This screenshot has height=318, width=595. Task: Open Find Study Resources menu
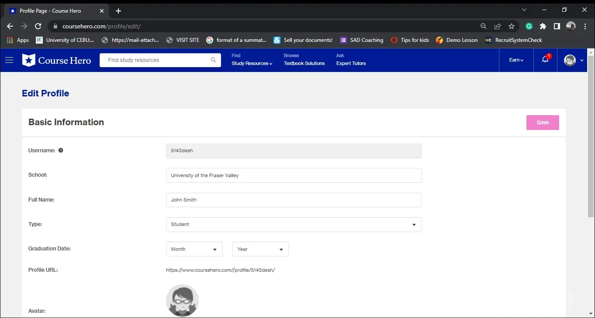252,63
